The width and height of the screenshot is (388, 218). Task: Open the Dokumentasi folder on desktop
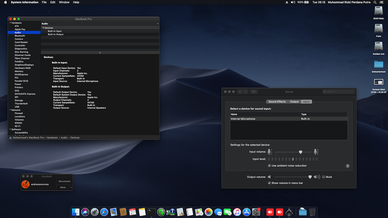pos(379,65)
